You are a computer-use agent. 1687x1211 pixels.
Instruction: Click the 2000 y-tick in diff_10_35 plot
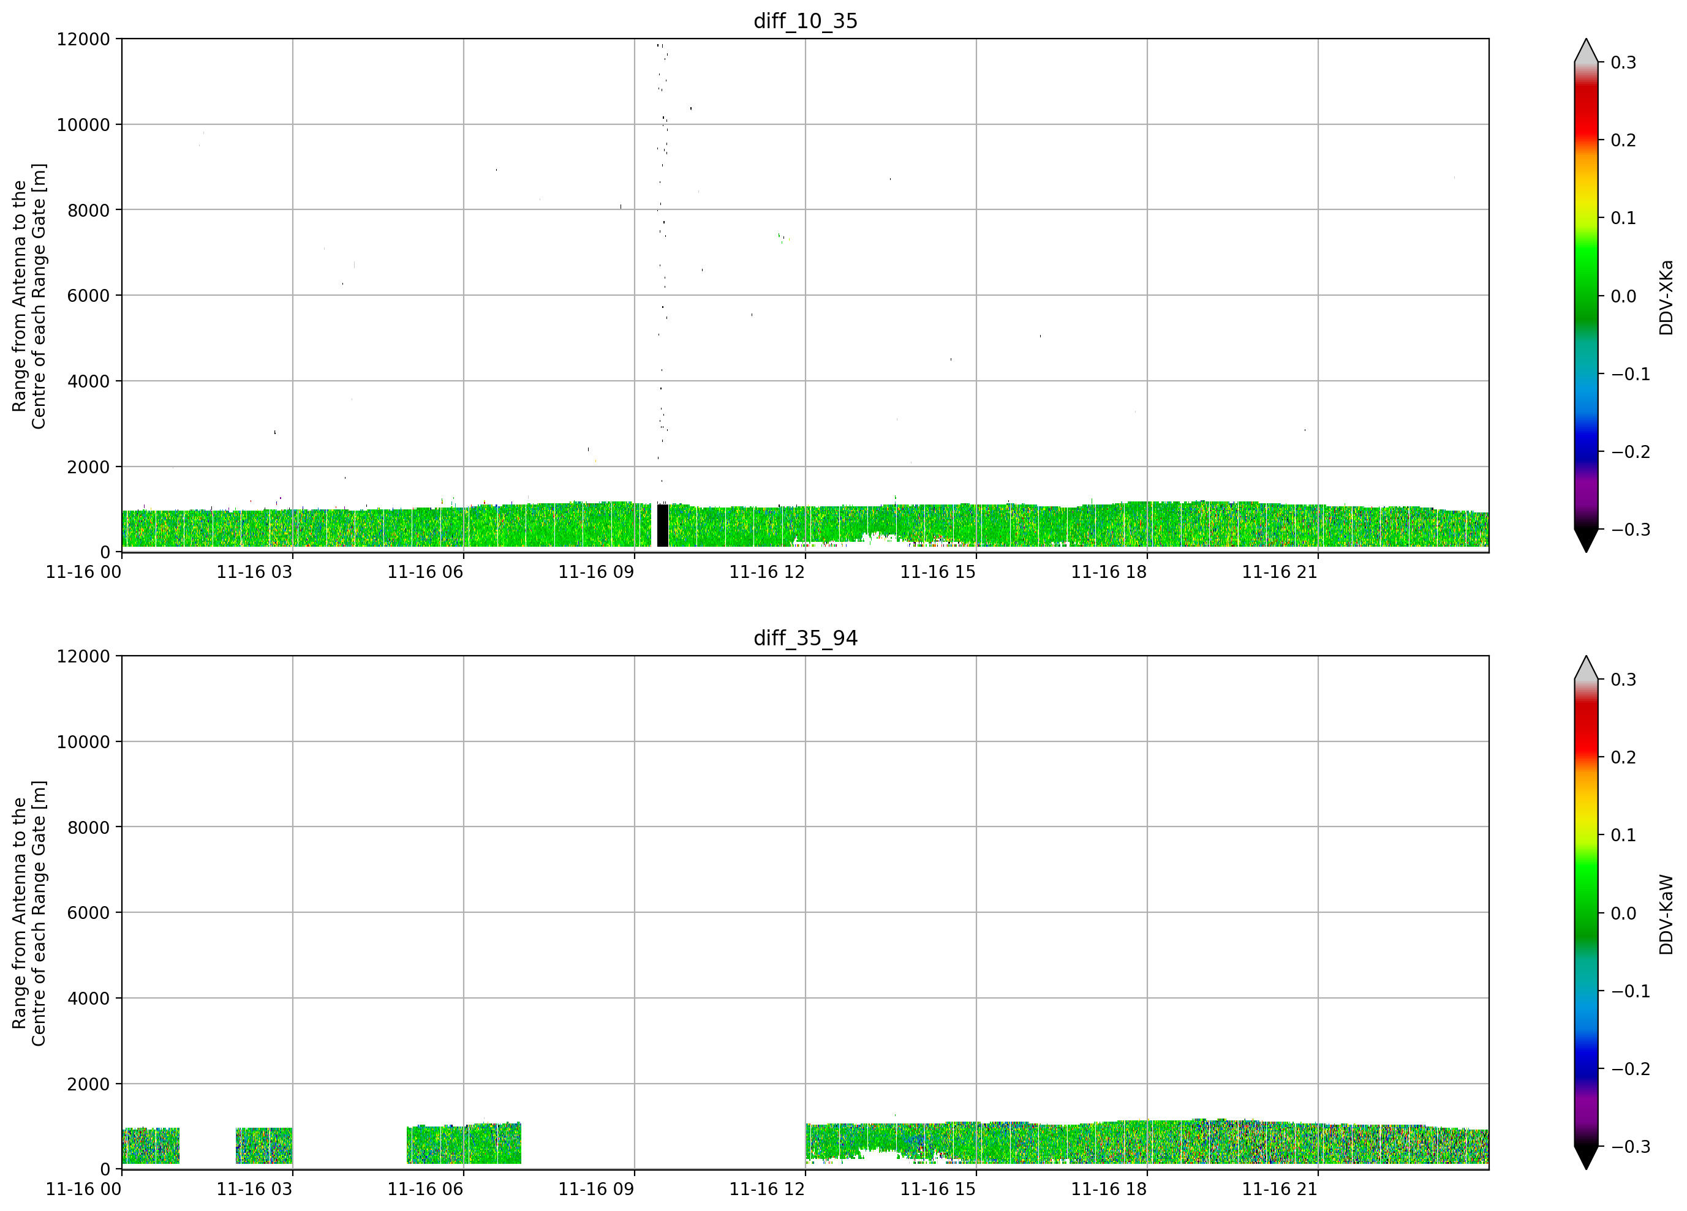pos(88,467)
